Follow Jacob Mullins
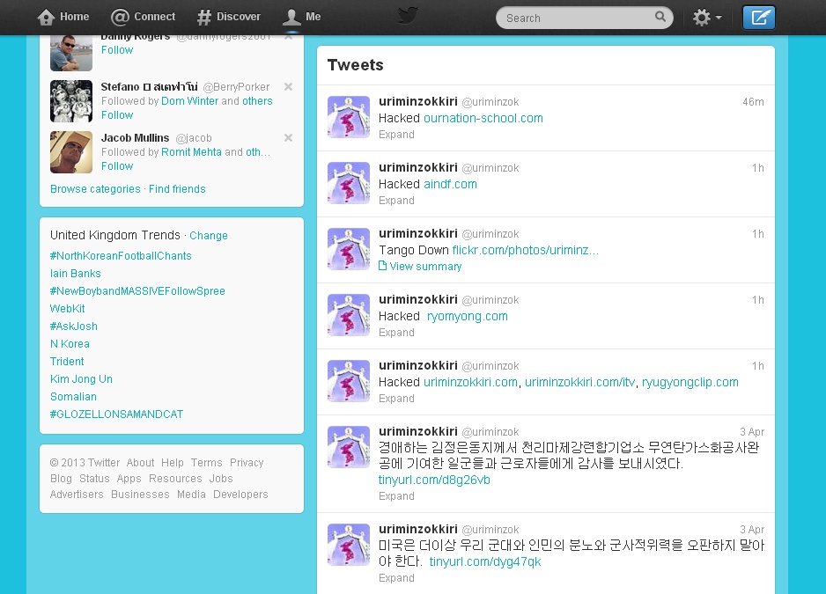The image size is (826, 594). [x=117, y=166]
